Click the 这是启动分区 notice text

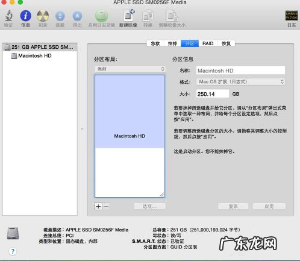coord(204,151)
